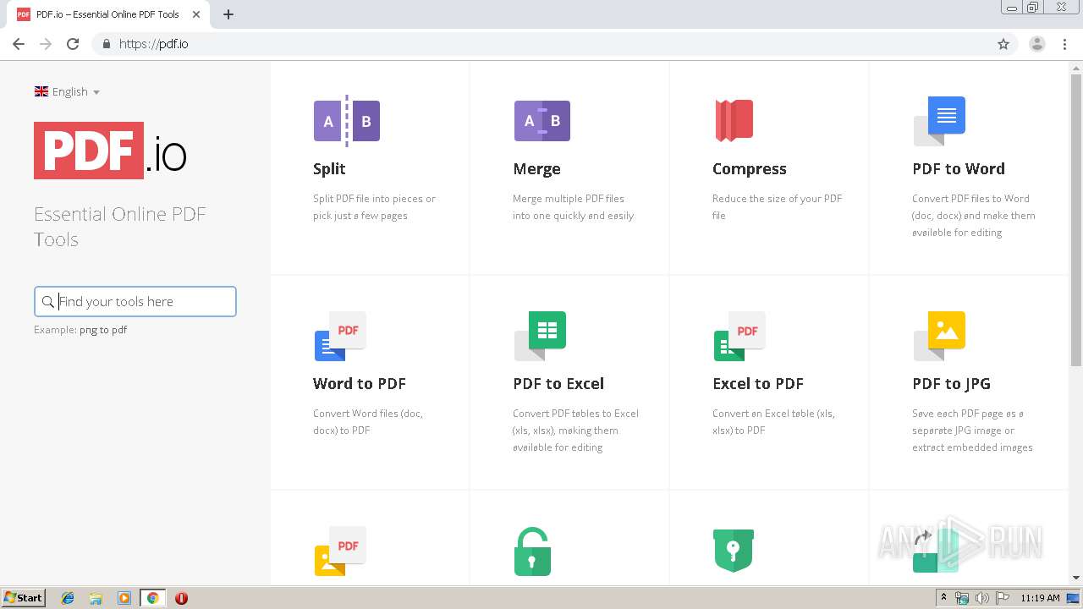This screenshot has width=1083, height=609.
Task: Click the PDF to Word title
Action: 959,169
